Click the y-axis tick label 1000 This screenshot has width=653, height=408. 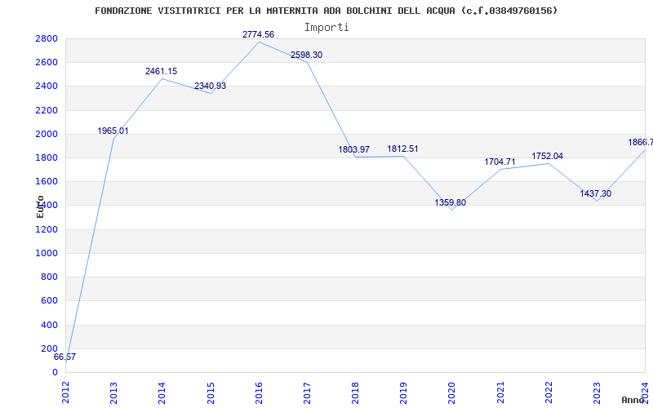(47, 253)
